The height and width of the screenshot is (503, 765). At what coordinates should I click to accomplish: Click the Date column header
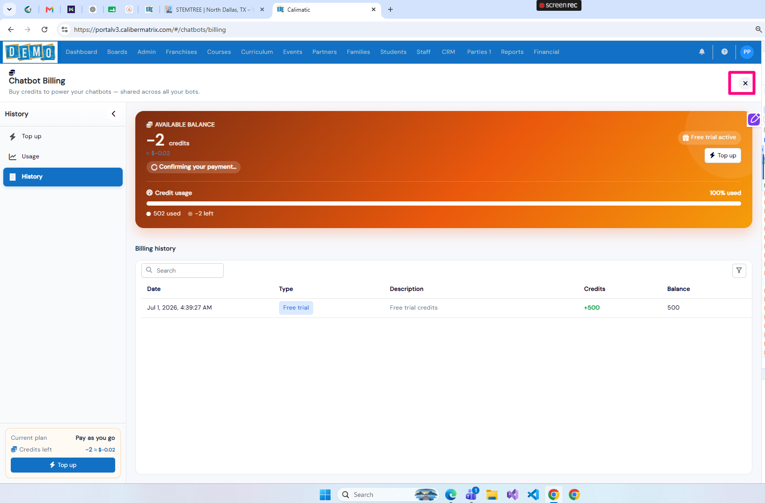click(x=154, y=289)
